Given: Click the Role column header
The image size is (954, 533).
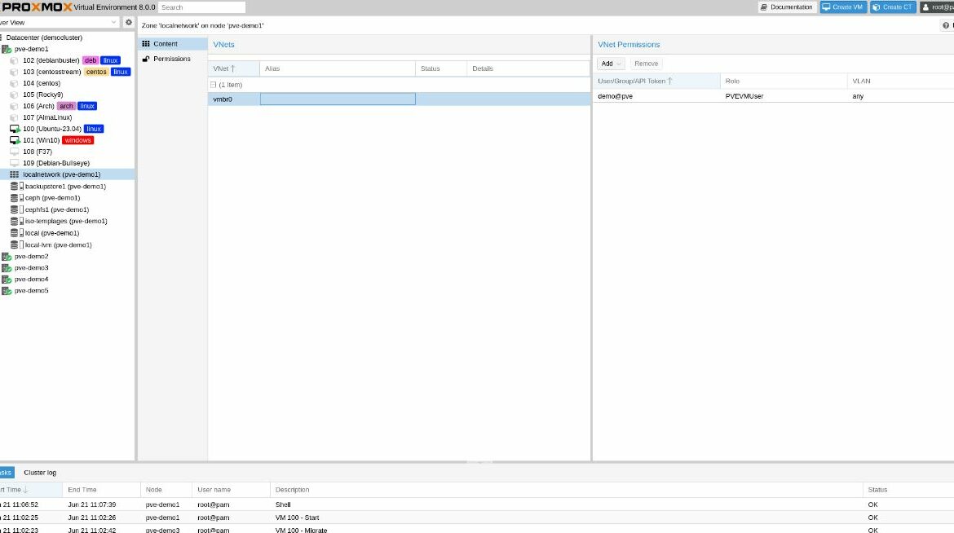Looking at the screenshot, I should [784, 81].
